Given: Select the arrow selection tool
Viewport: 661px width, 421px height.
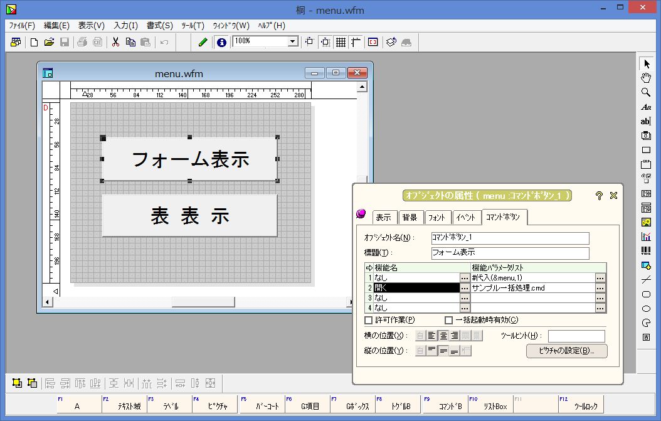Looking at the screenshot, I should [x=647, y=63].
